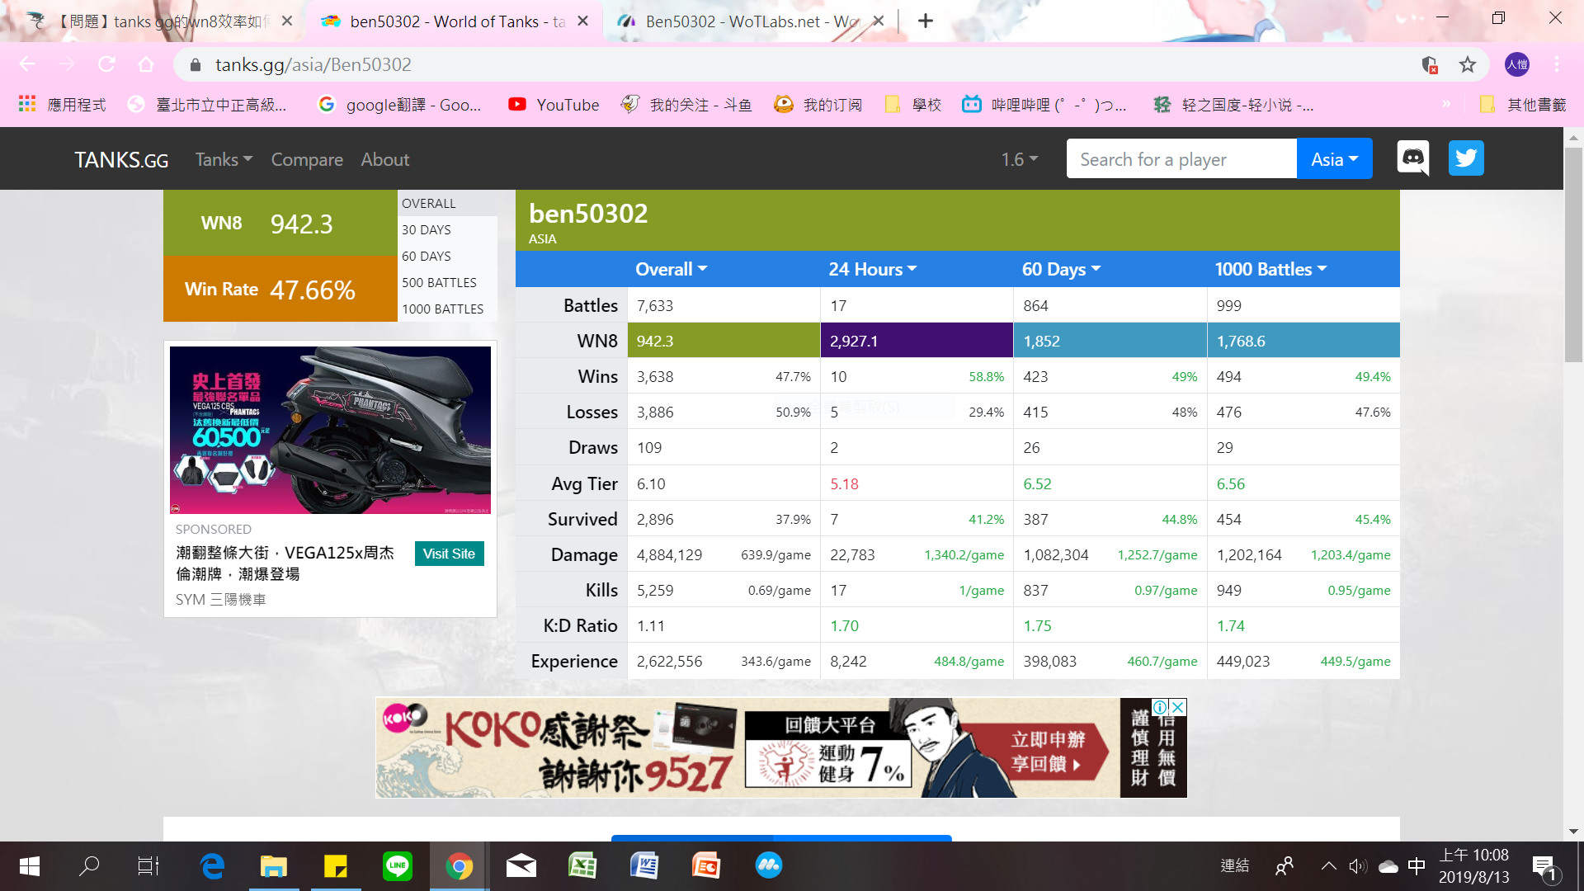
Task: Open the About navigation item
Action: click(x=384, y=159)
